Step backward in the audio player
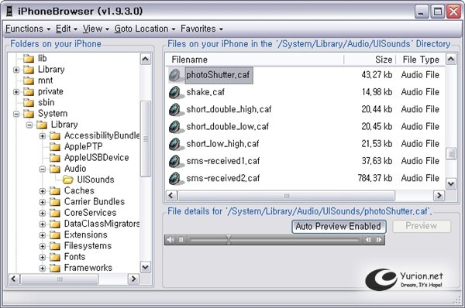 [368, 240]
